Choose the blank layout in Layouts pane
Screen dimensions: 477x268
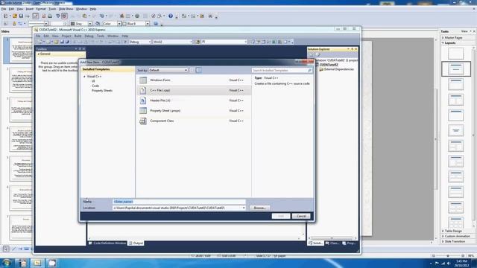point(455,54)
